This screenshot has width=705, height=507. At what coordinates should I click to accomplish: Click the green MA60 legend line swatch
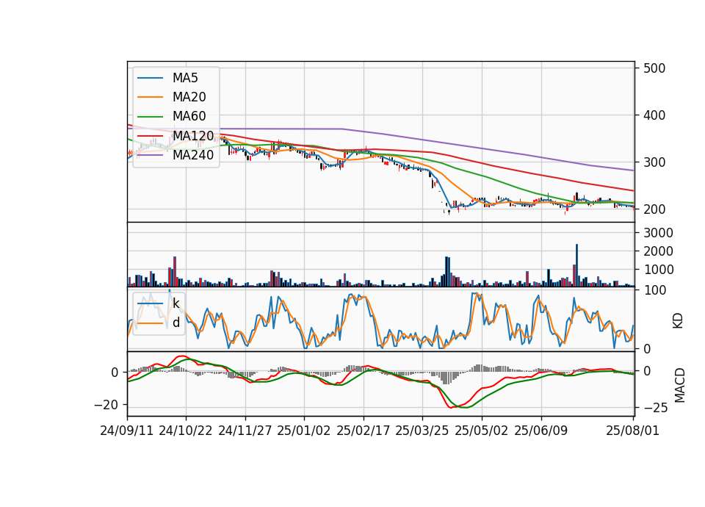pos(150,117)
